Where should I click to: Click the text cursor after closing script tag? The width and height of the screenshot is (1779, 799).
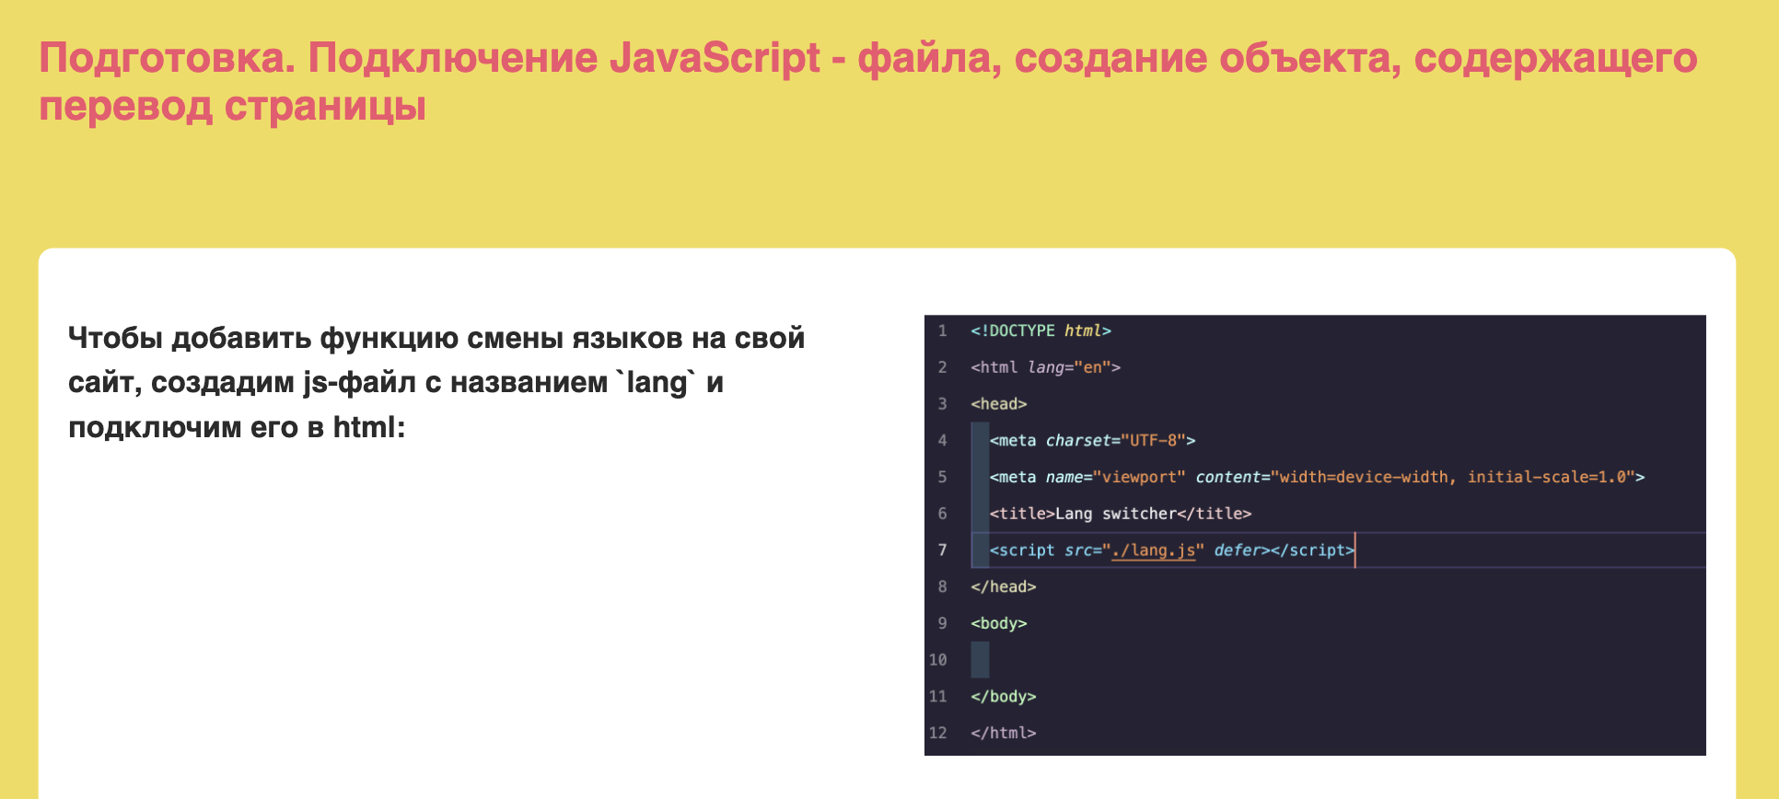1355,550
